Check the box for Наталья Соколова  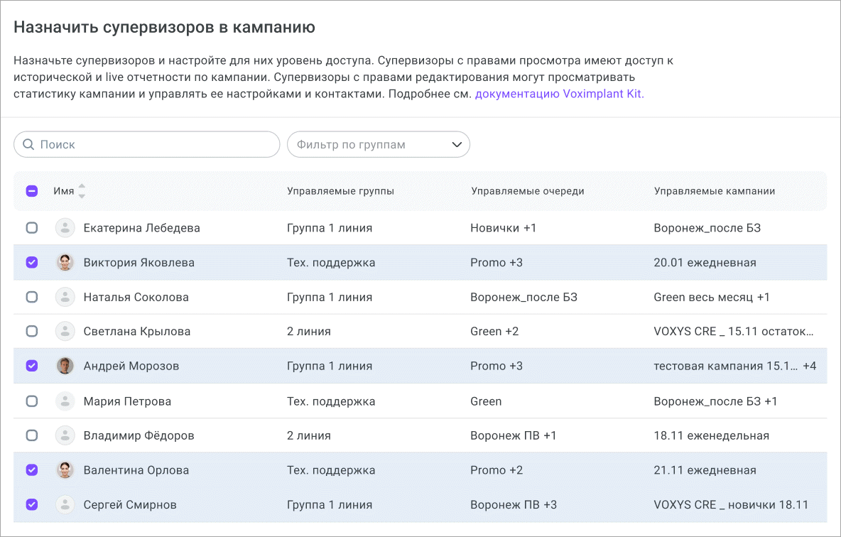(32, 297)
